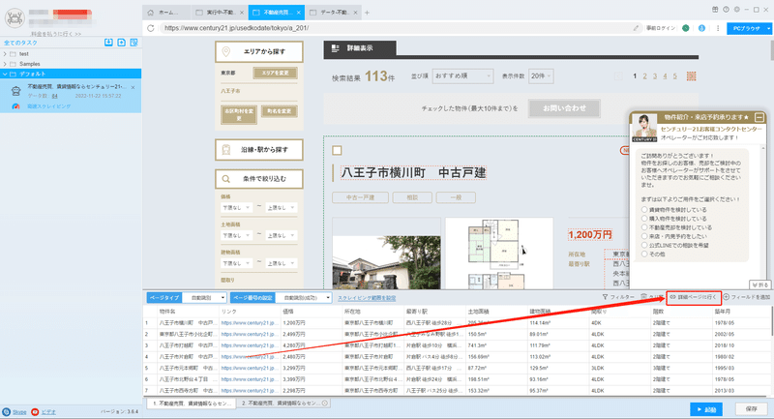Image resolution: width=774 pixels, height=419 pixels.
Task: Click the blue round icon in browser toolbar
Action: (701, 28)
